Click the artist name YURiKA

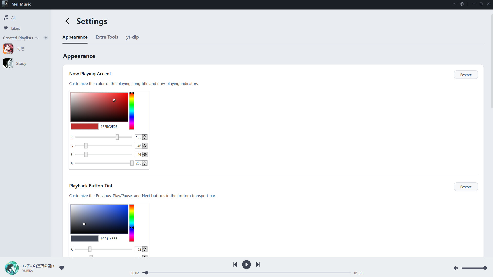coord(27,271)
